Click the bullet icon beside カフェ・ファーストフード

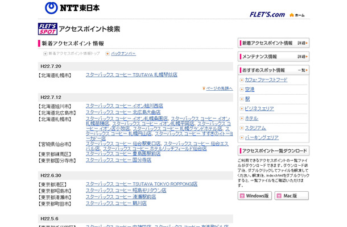[x=242, y=80]
